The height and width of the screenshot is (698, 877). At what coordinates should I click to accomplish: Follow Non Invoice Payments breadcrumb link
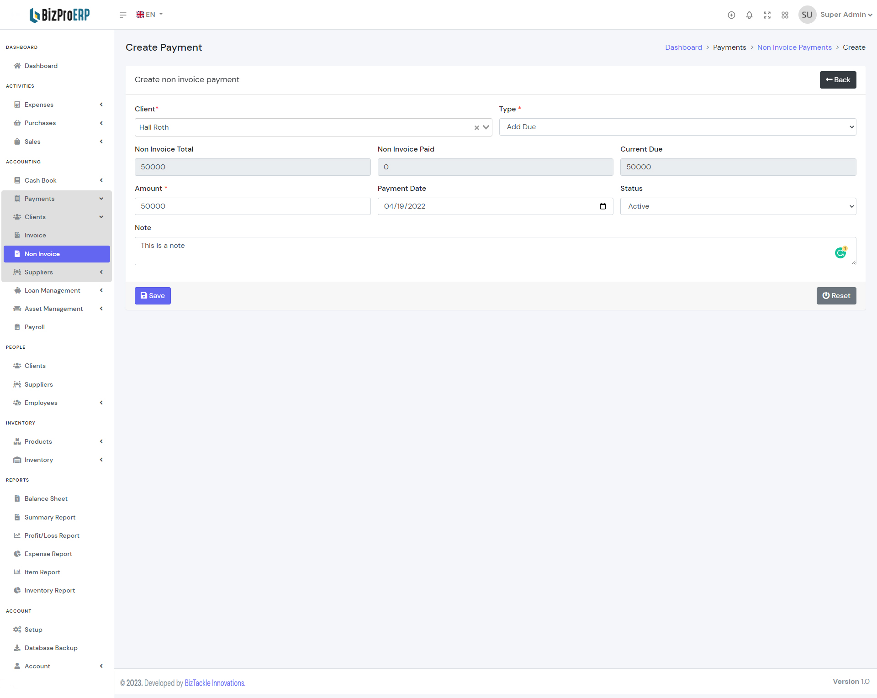(794, 47)
